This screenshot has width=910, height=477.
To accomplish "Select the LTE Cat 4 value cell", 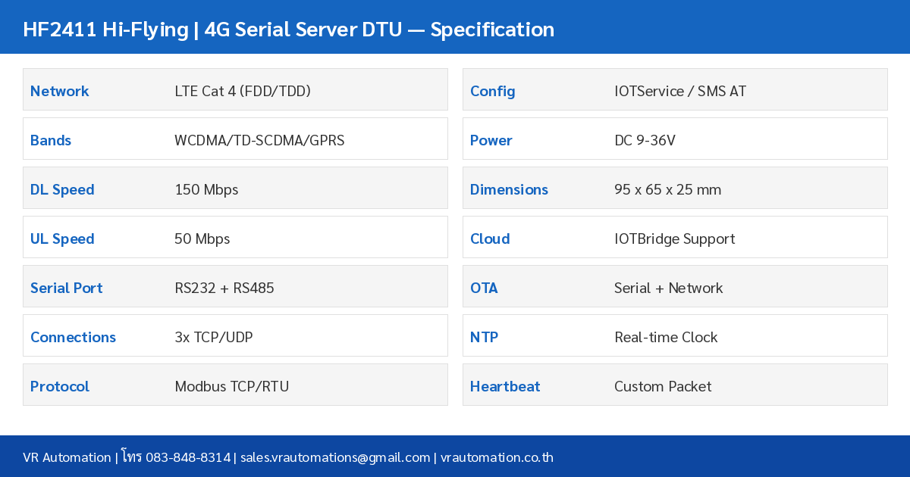I will (x=242, y=91).
